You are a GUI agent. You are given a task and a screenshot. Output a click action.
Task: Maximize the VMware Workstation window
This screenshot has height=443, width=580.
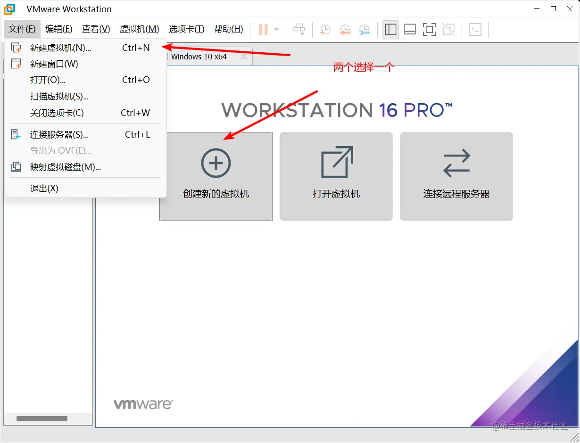click(x=554, y=9)
